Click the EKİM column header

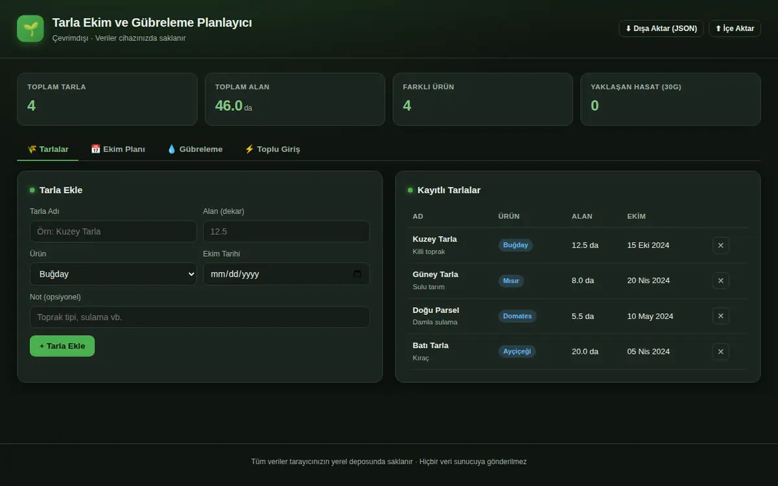[x=637, y=216]
